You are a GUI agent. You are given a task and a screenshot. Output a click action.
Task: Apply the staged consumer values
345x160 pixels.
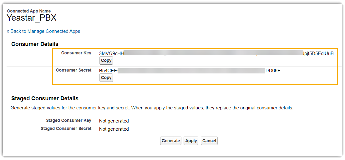pos(191,141)
